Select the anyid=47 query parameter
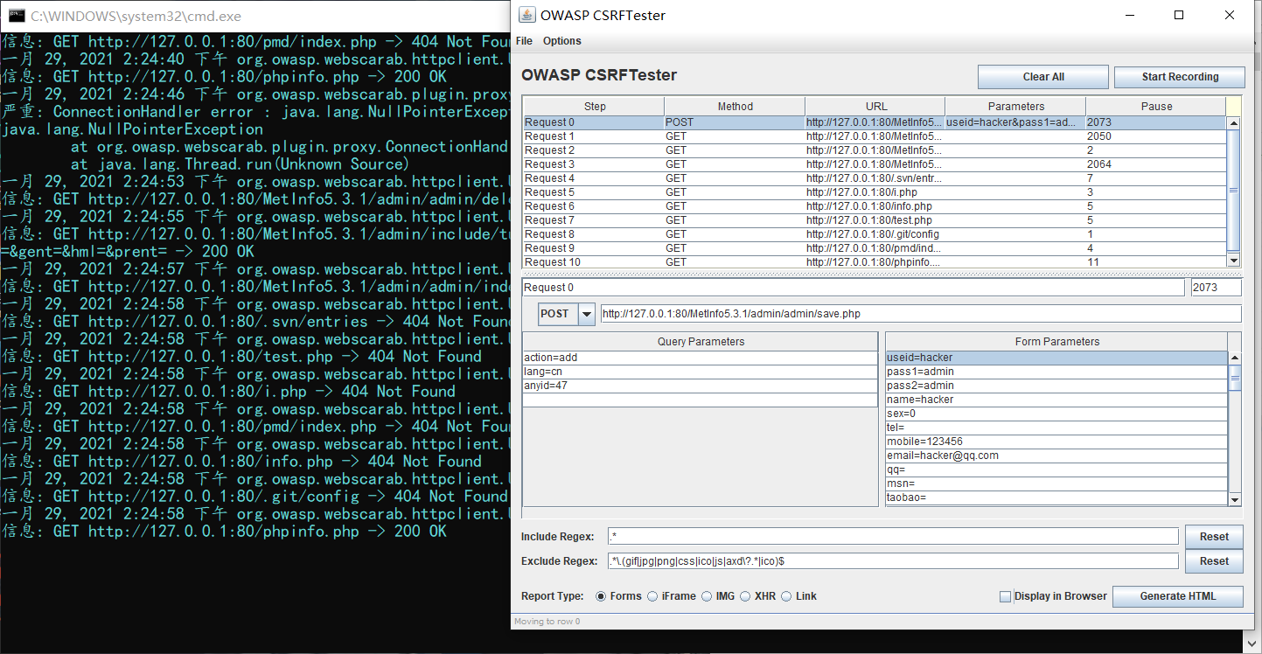1262x654 pixels. 700,386
